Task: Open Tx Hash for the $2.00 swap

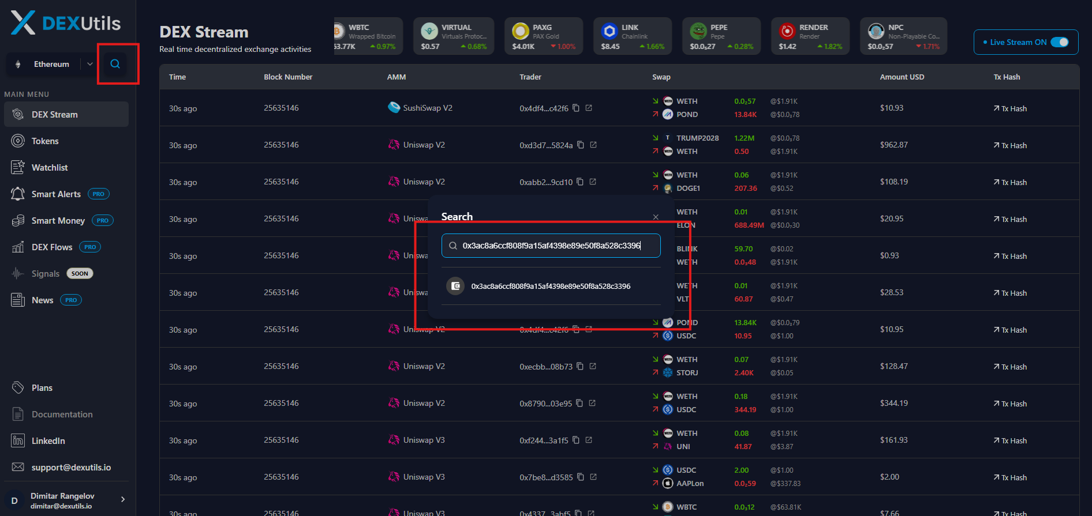Action: [x=1010, y=477]
